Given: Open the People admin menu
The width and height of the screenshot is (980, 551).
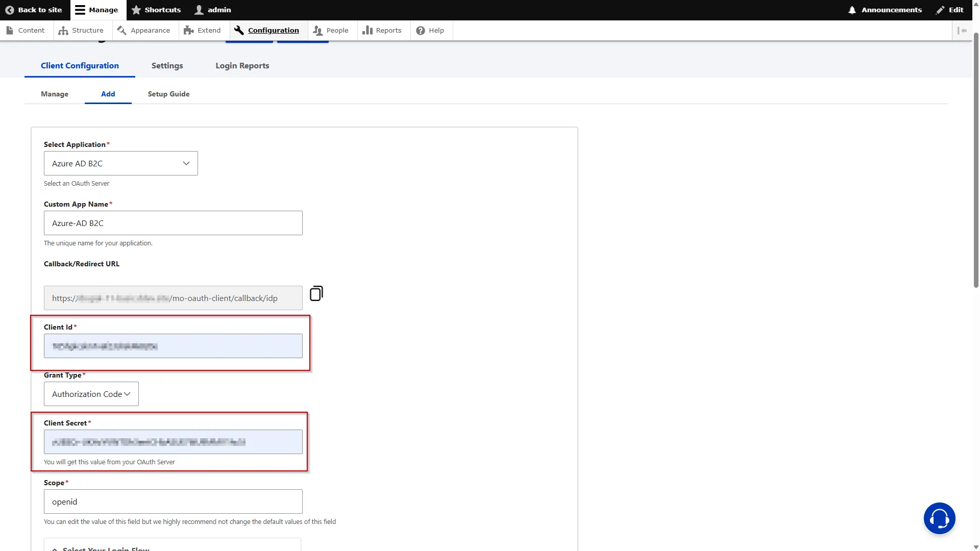Looking at the screenshot, I should 331,30.
